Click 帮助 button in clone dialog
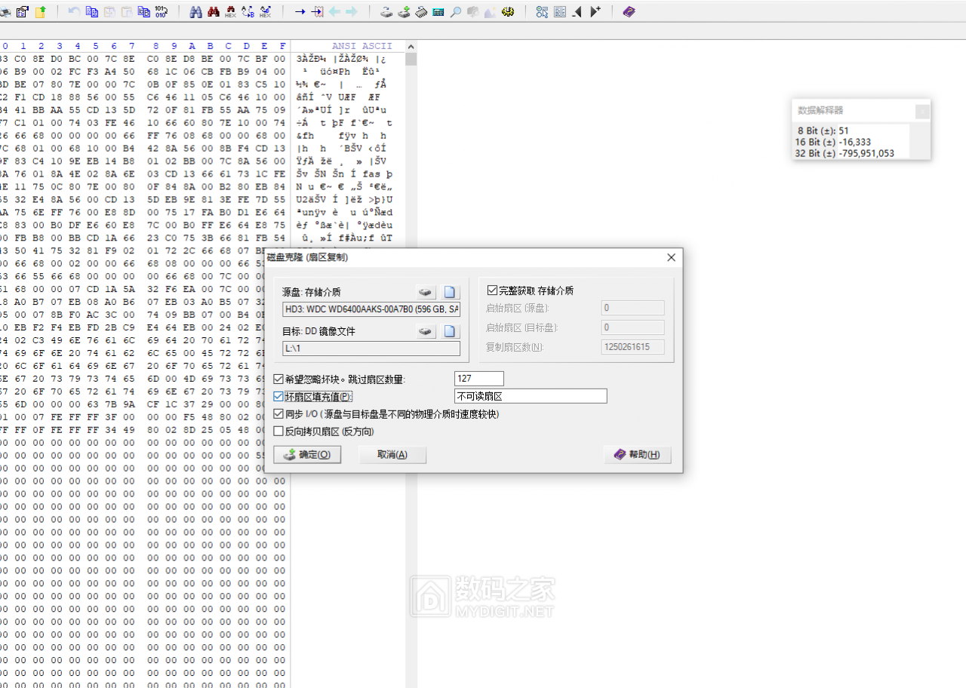This screenshot has height=688, width=966. point(638,454)
